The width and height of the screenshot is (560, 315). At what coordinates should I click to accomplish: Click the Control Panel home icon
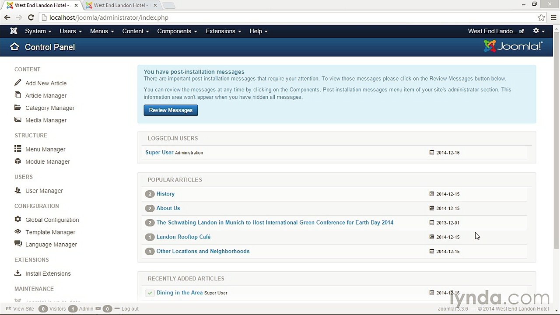[x=14, y=47]
